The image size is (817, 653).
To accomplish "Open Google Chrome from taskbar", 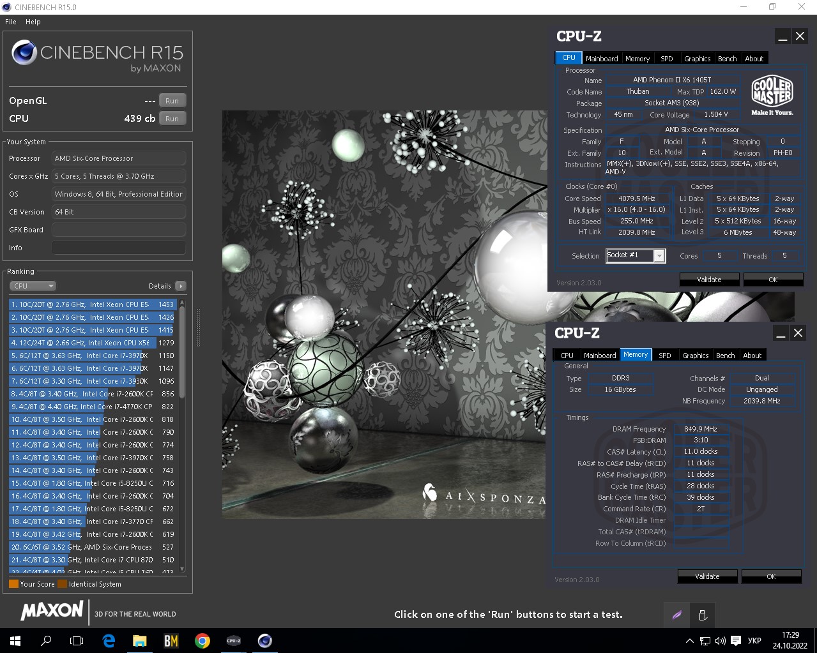I will click(202, 640).
